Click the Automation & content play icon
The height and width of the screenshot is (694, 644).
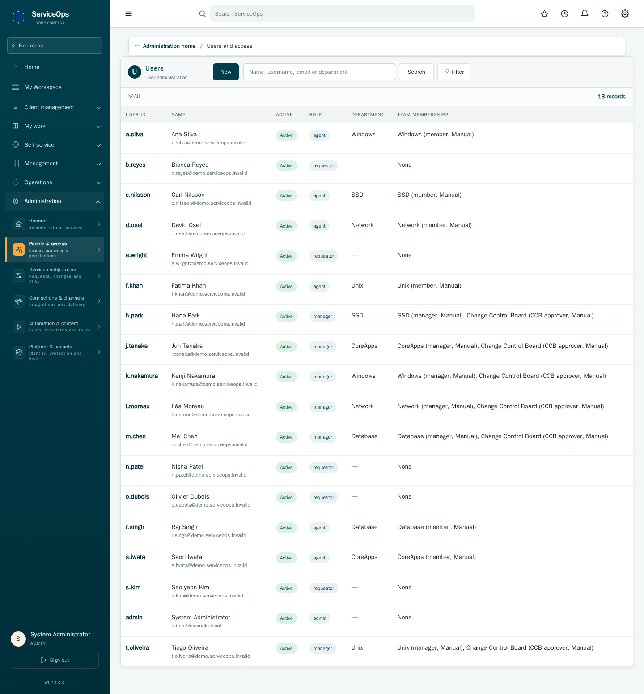pos(19,327)
